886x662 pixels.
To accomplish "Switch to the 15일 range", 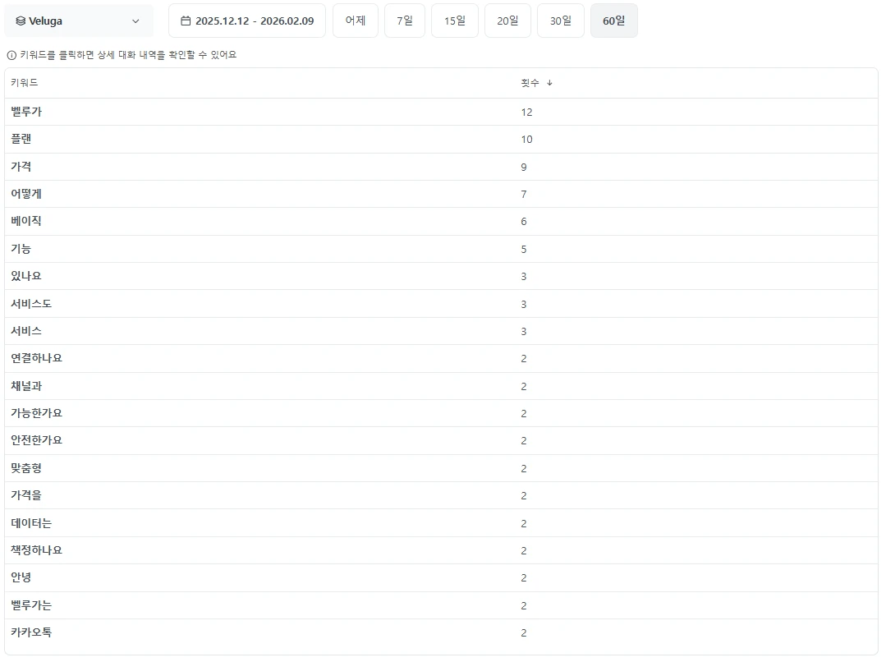I will tap(454, 21).
